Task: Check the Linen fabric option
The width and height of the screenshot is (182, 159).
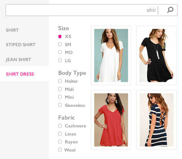Action: (60, 134)
